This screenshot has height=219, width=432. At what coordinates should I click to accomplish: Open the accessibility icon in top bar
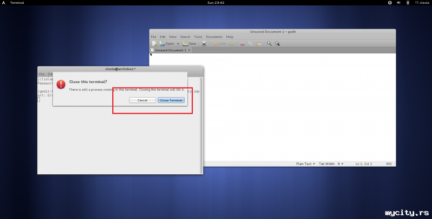click(x=390, y=3)
